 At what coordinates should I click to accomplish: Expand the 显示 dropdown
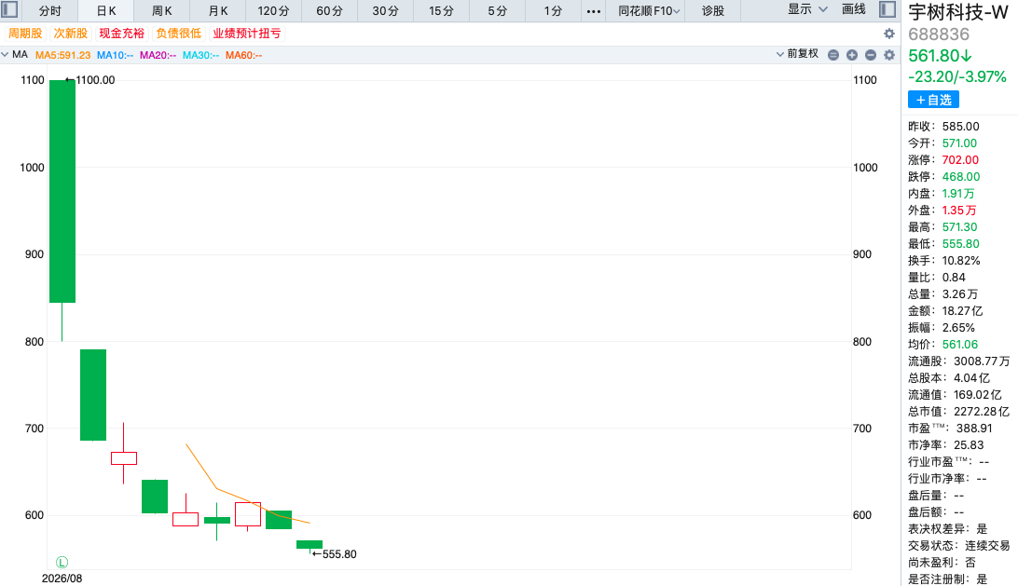807,9
